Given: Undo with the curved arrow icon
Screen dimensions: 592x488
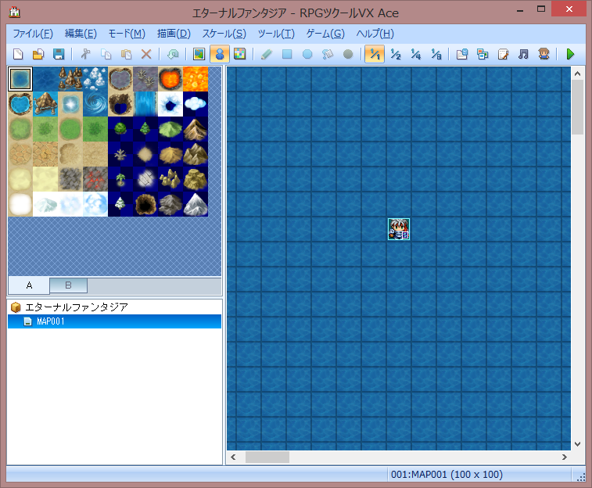Looking at the screenshot, I should 173,54.
